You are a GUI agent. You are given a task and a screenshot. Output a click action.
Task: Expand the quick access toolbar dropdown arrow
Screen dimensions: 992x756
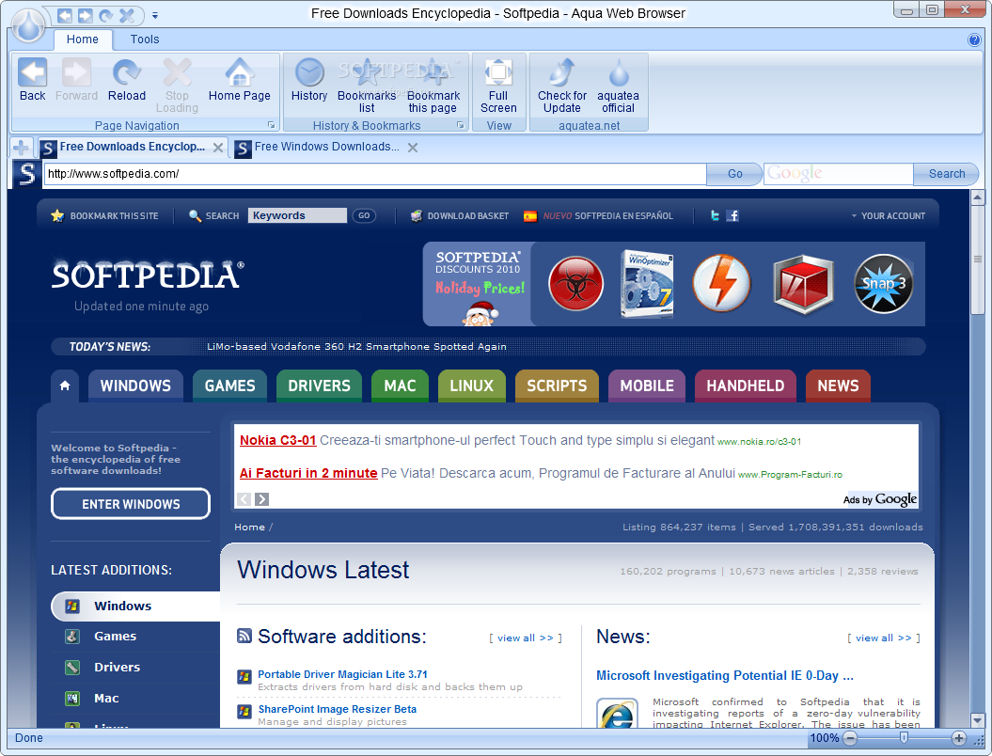[155, 15]
